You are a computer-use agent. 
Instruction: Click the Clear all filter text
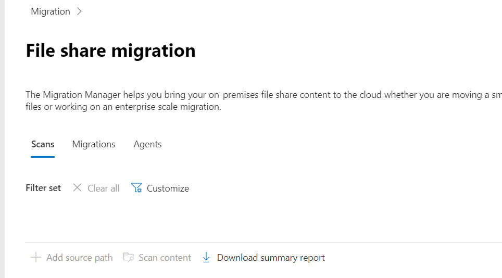tap(104, 188)
